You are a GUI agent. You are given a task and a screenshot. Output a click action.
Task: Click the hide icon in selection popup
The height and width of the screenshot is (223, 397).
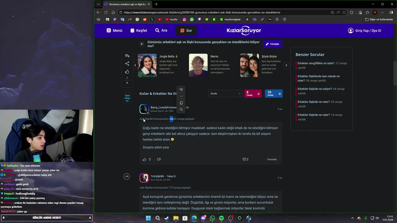[x=181, y=90]
